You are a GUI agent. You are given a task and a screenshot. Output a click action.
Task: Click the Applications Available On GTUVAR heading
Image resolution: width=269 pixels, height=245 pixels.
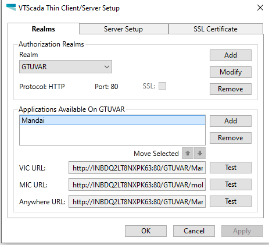[71, 109]
